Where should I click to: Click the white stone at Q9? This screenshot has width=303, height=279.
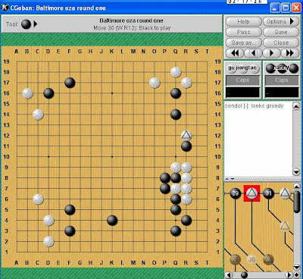coord(176,168)
